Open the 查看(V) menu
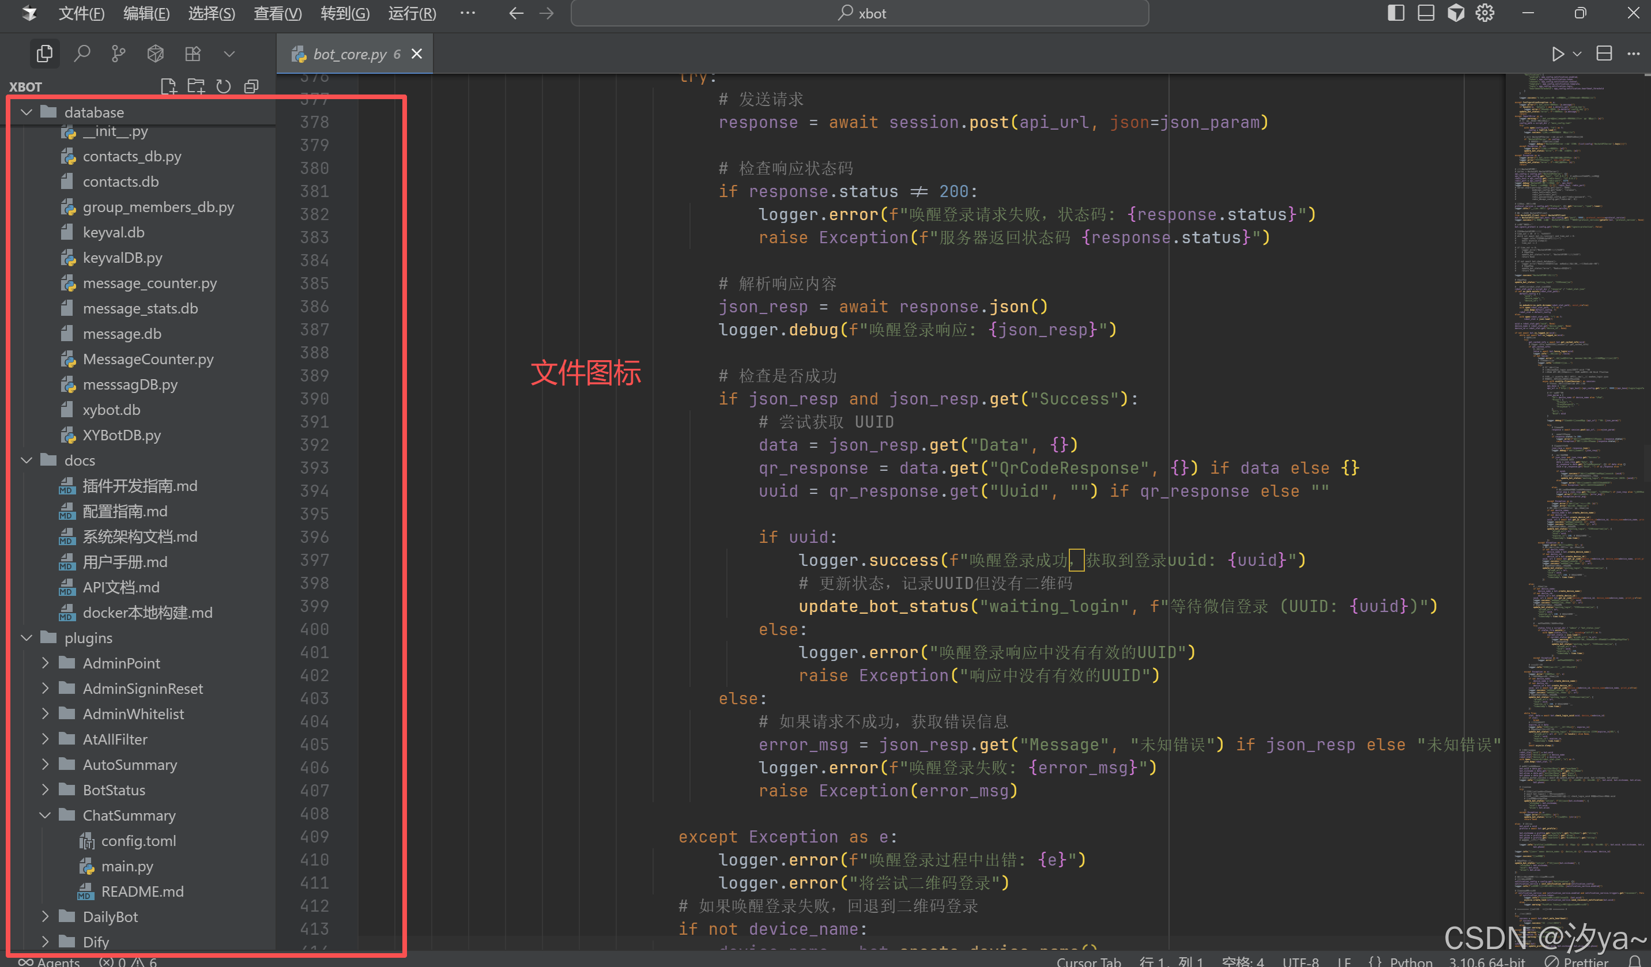1651x967 pixels. tap(278, 13)
